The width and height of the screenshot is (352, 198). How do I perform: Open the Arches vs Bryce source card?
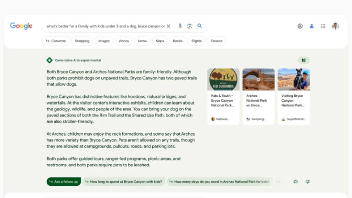(258, 96)
